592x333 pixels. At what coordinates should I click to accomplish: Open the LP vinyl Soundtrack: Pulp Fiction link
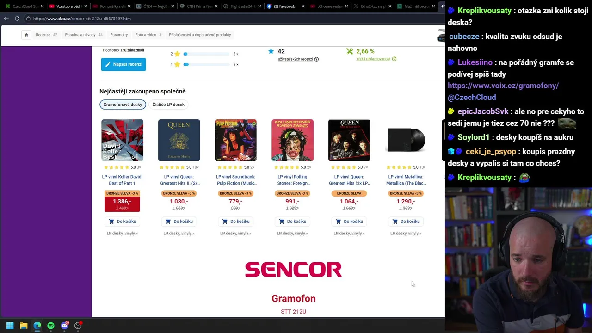[236, 180]
